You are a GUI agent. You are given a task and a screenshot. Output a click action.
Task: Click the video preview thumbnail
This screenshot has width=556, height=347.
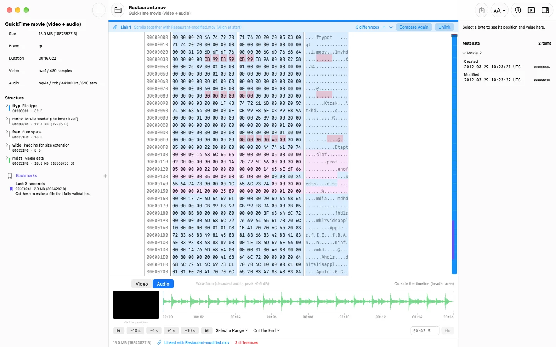pyautogui.click(x=136, y=305)
